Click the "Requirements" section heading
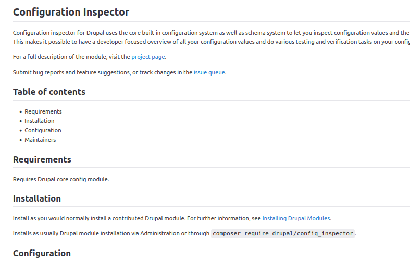 click(x=42, y=159)
